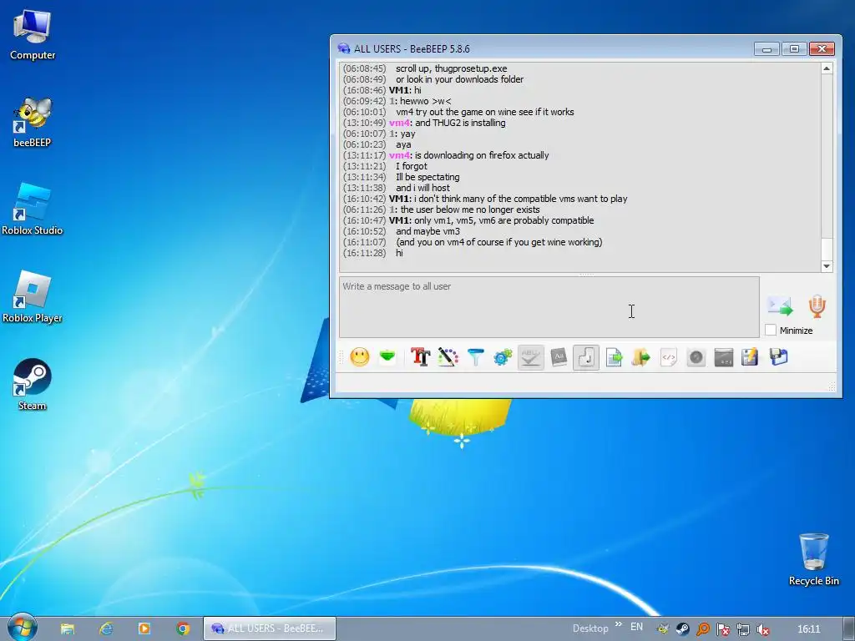Record a voice message with microphone
855x641 pixels.
(x=817, y=306)
